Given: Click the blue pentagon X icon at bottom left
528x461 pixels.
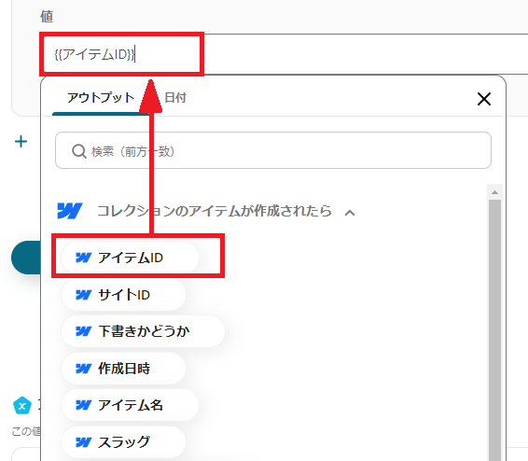Looking at the screenshot, I should pos(22,406).
